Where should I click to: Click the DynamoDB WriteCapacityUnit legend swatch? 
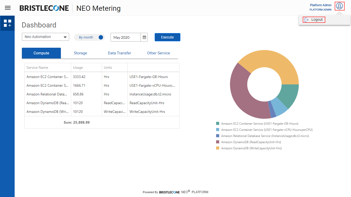pyautogui.click(x=218, y=148)
